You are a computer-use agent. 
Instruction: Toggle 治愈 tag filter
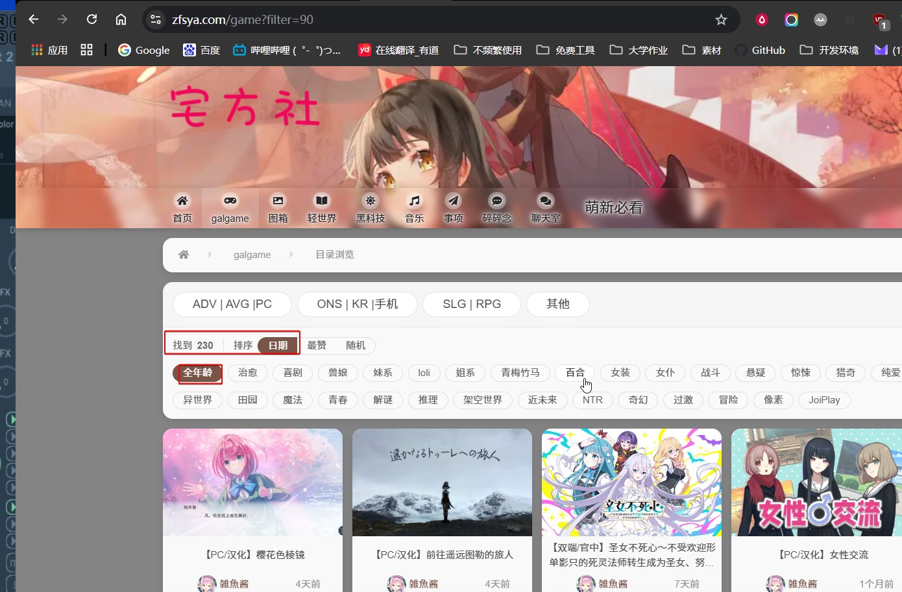[x=248, y=373]
